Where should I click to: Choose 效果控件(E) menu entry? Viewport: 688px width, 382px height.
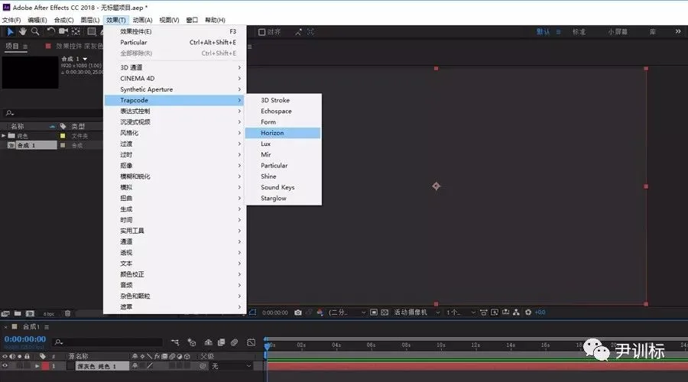pos(174,31)
